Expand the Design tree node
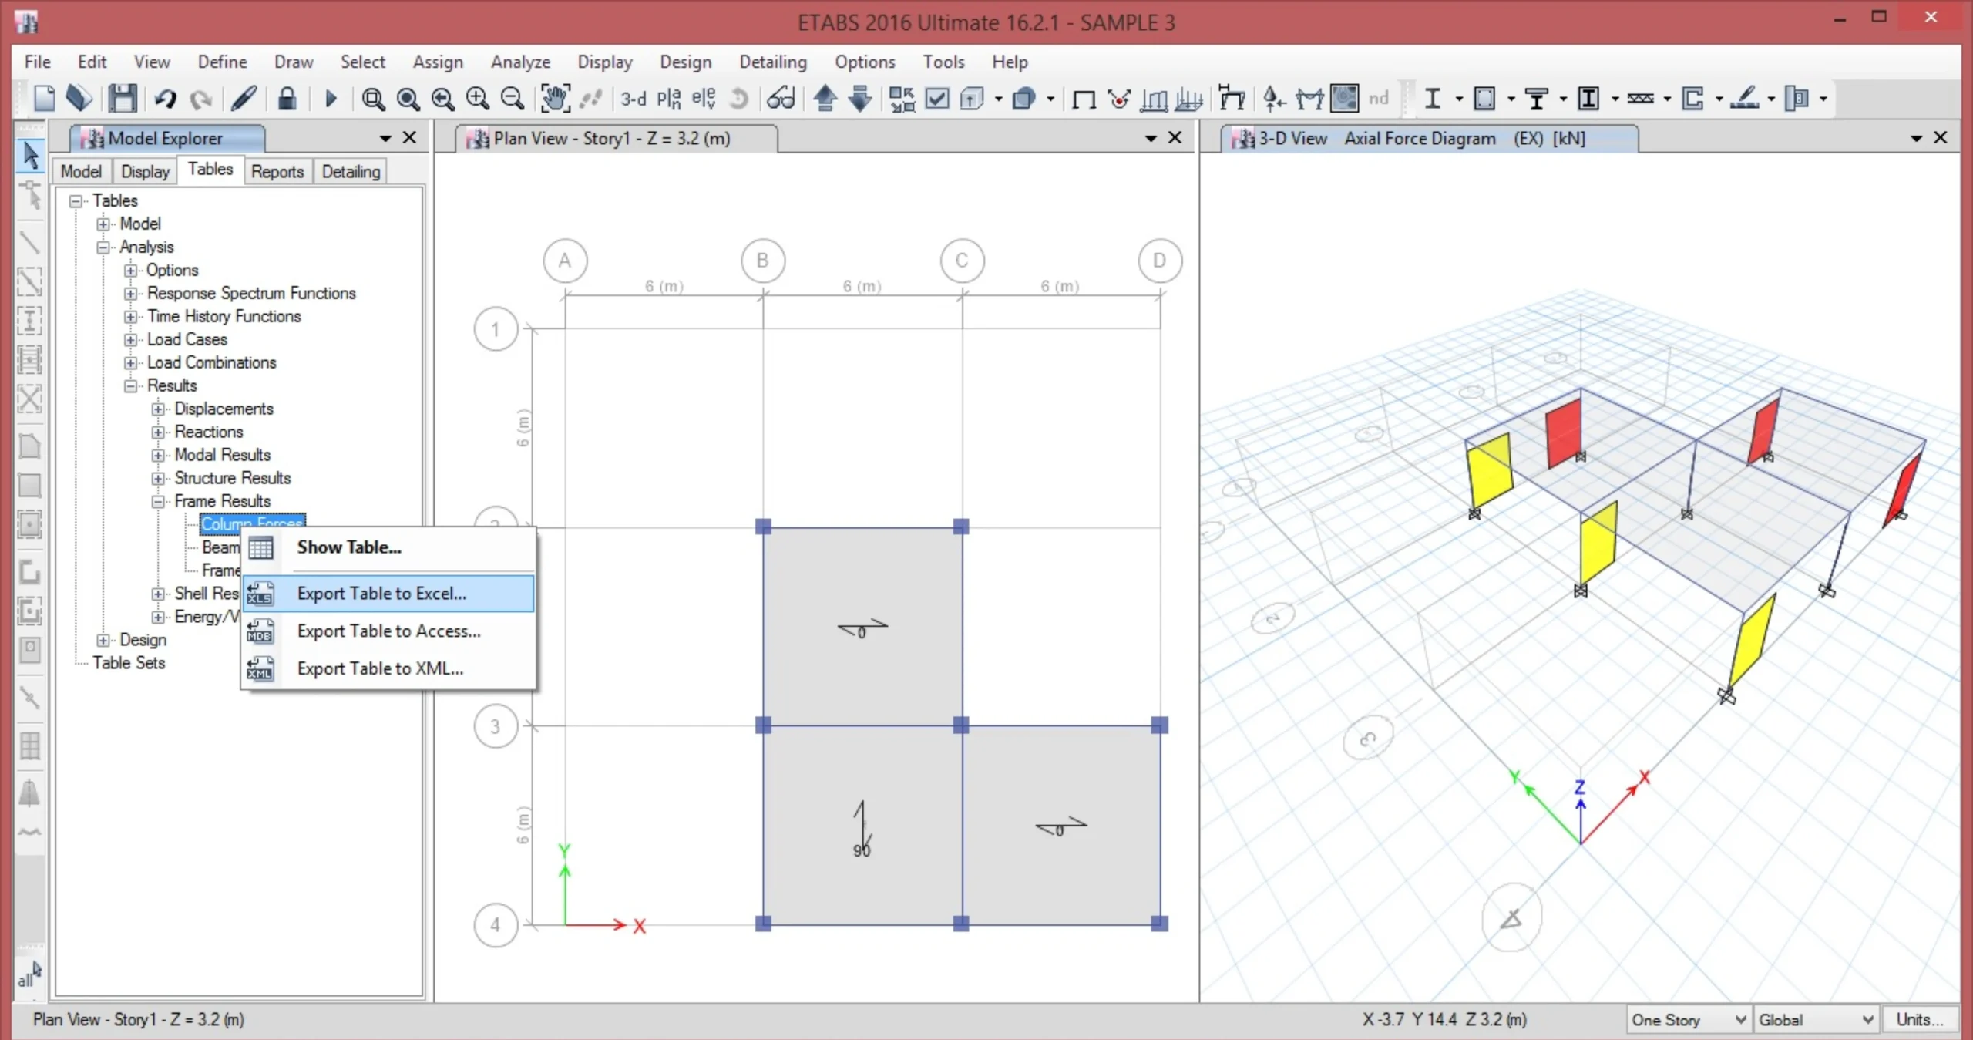 click(103, 640)
